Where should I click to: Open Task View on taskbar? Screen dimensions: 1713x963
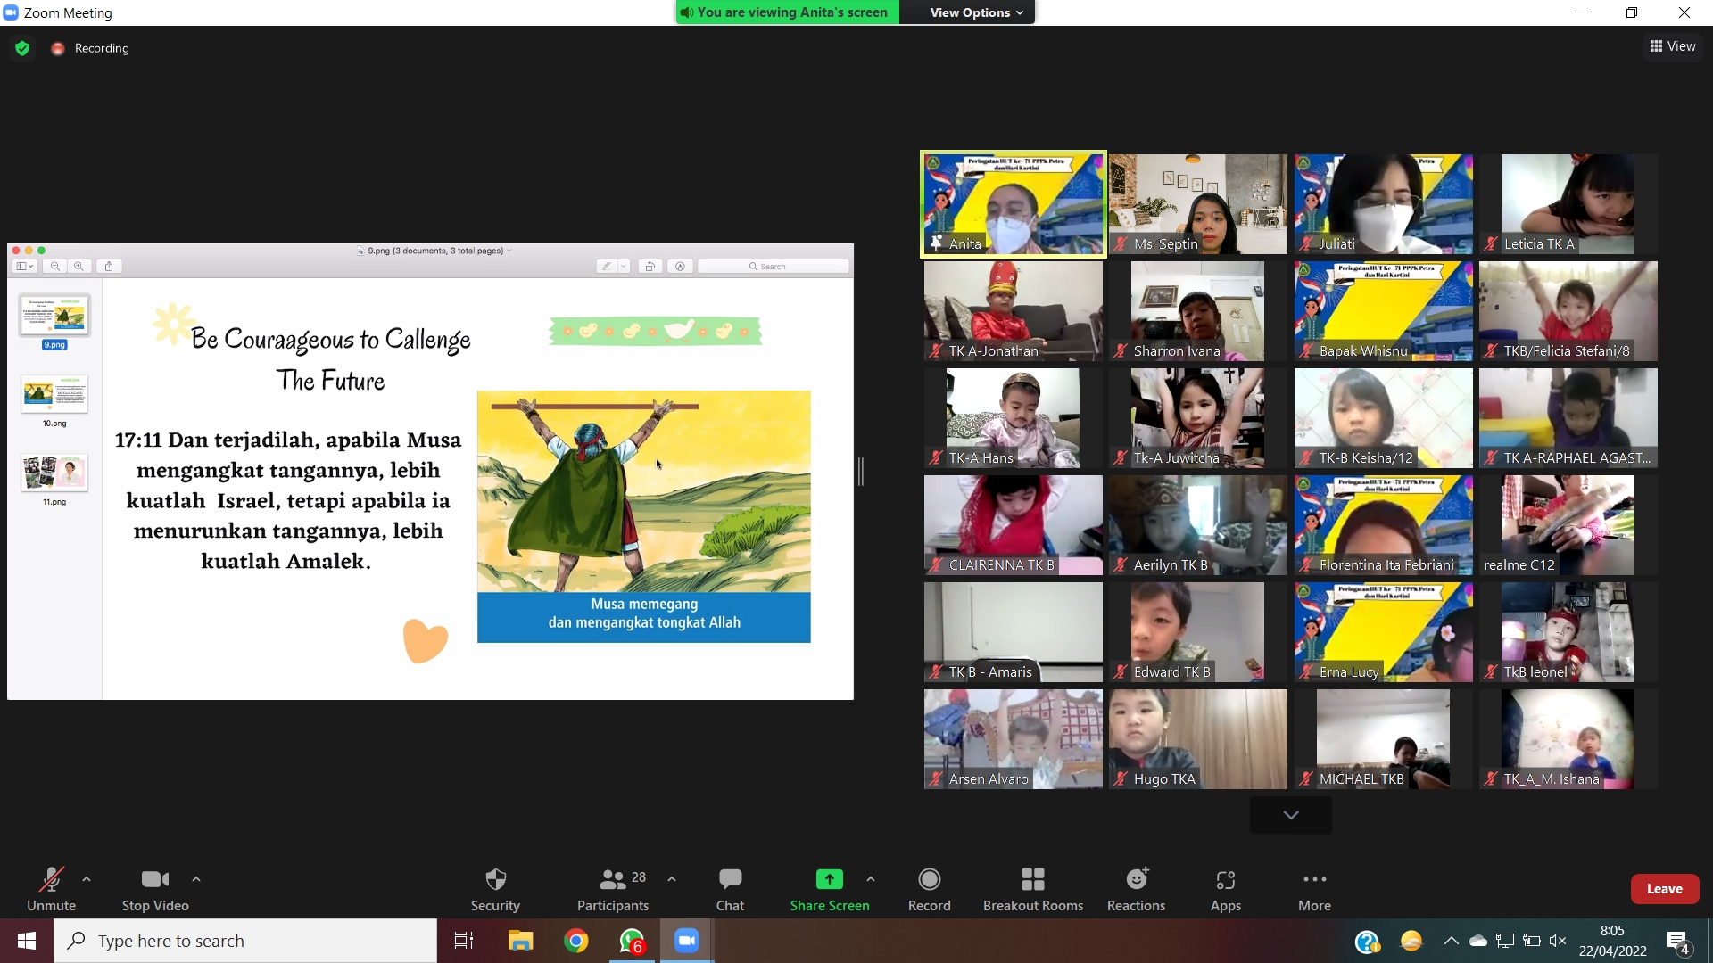(464, 941)
